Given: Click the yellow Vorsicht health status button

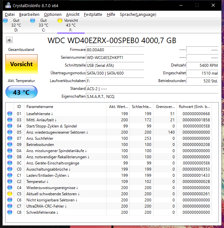Looking at the screenshot, I should pyautogui.click(x=21, y=64).
